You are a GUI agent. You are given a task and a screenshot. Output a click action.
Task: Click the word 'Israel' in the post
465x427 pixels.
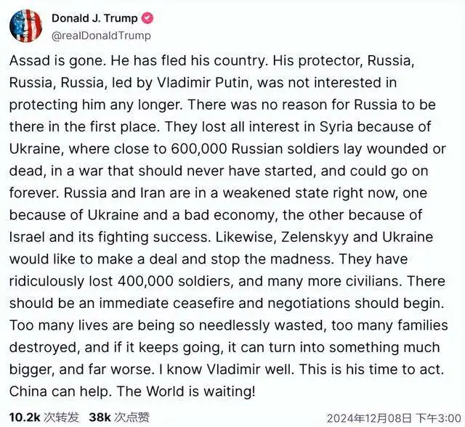click(x=28, y=237)
